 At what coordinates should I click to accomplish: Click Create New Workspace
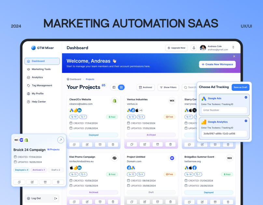click(x=217, y=64)
